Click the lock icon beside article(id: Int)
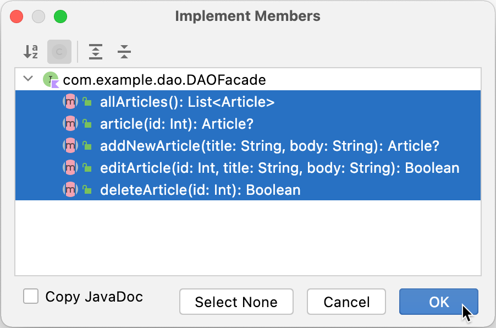The height and width of the screenshot is (328, 496). (87, 124)
